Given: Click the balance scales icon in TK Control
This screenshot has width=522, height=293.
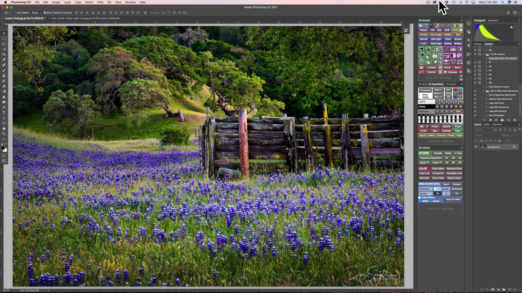Looking at the screenshot, I should click(x=460, y=62).
